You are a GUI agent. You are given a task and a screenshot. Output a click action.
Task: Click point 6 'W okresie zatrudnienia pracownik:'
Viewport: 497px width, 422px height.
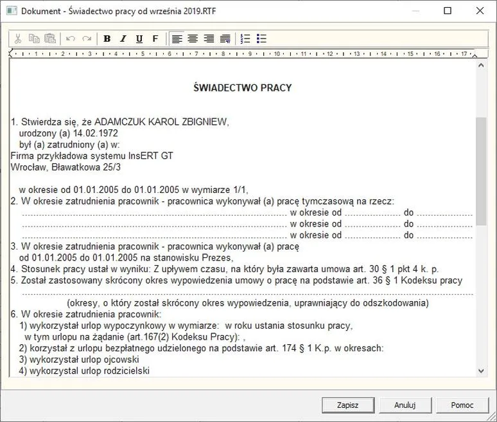click(x=86, y=315)
